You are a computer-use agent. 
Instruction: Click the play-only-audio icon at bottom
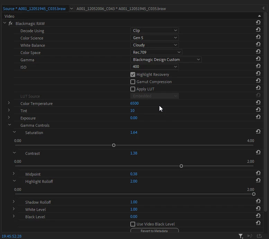250,236
